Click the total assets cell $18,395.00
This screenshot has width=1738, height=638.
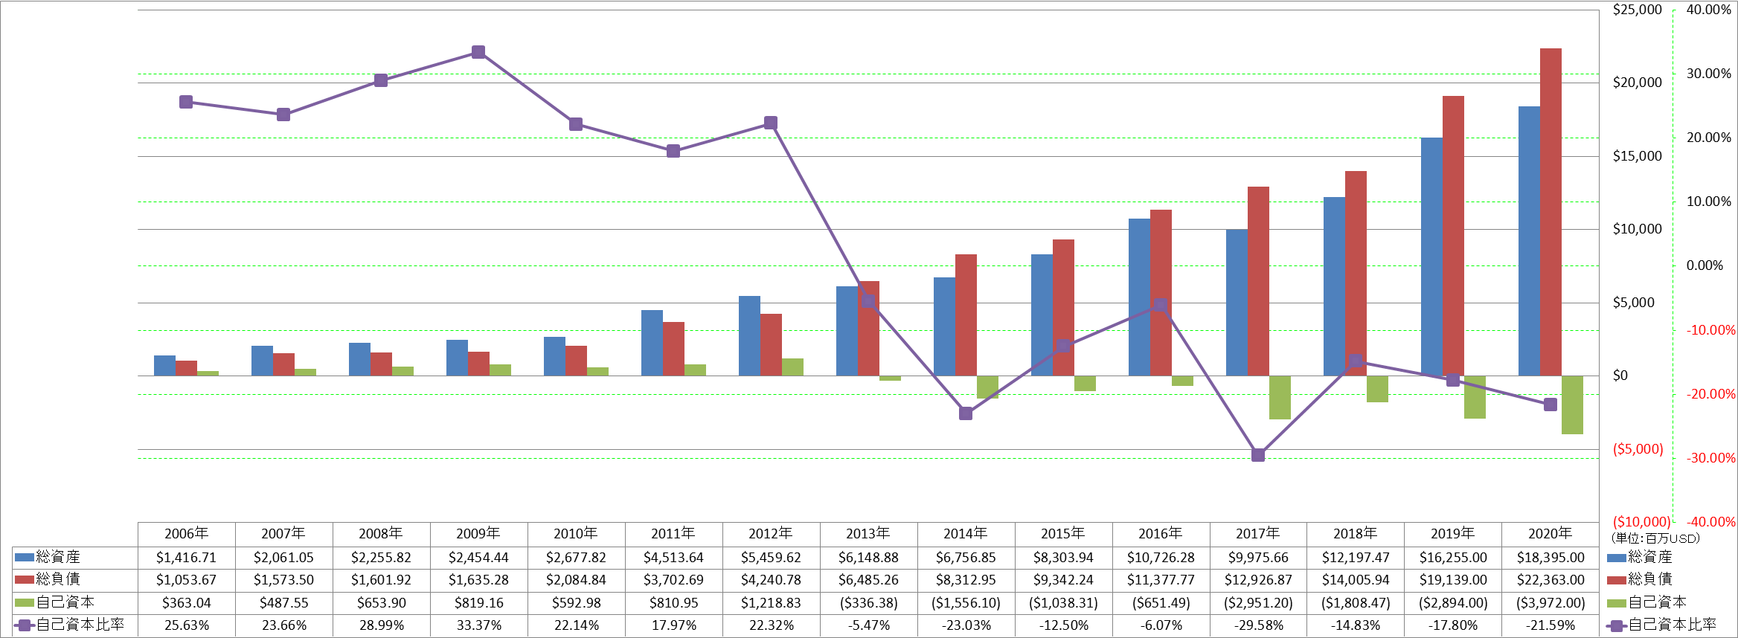[x=1551, y=557]
